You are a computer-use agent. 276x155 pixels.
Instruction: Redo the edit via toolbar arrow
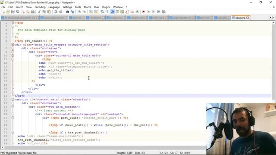pyautogui.click(x=61, y=12)
